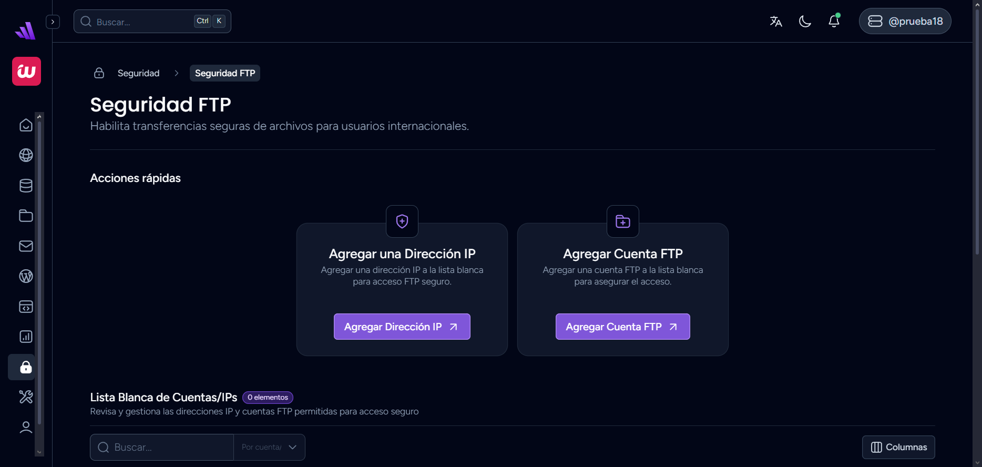
Task: Open the home dashboard sidebar icon
Action: point(26,125)
